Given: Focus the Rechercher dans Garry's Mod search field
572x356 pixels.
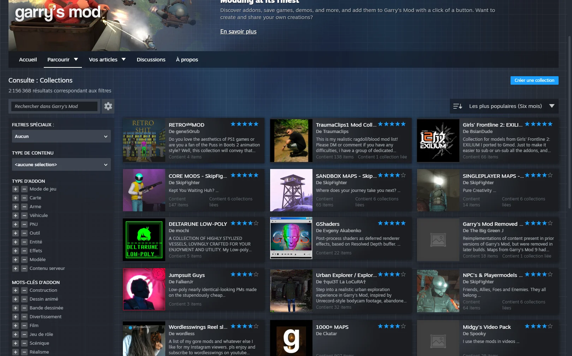Looking at the screenshot, I should coord(55,106).
